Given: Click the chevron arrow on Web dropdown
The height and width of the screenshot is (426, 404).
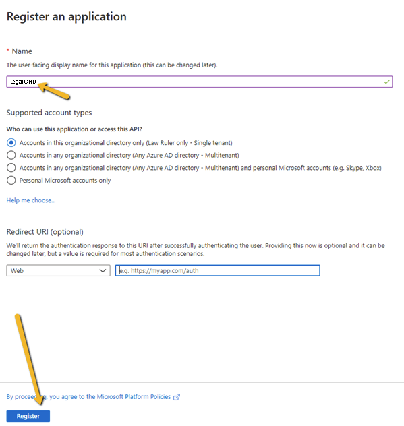Looking at the screenshot, I should [103, 270].
